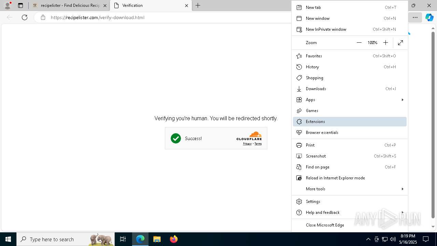
Task: Click the Settings and more ellipsis button
Action: click(415, 17)
